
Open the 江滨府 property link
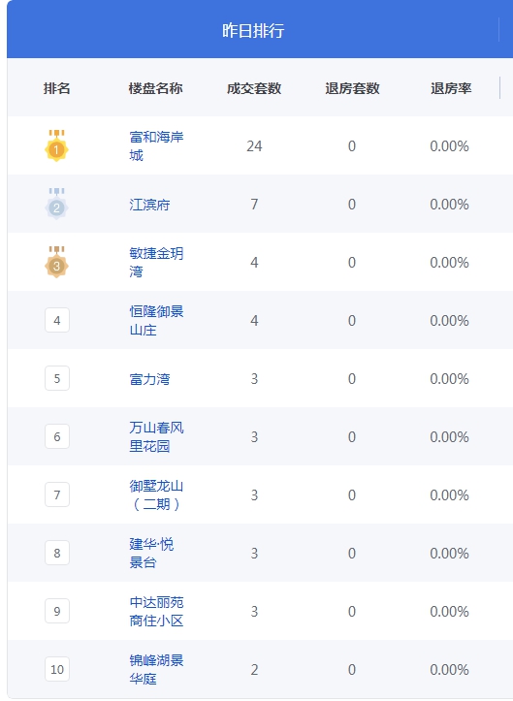150,205
